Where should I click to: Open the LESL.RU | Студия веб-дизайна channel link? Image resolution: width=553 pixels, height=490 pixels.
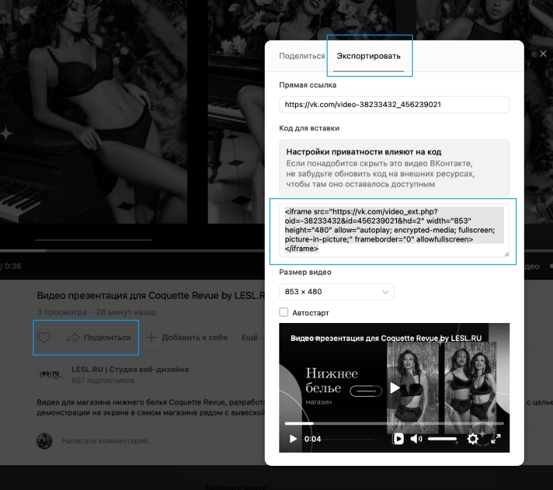pyautogui.click(x=130, y=369)
